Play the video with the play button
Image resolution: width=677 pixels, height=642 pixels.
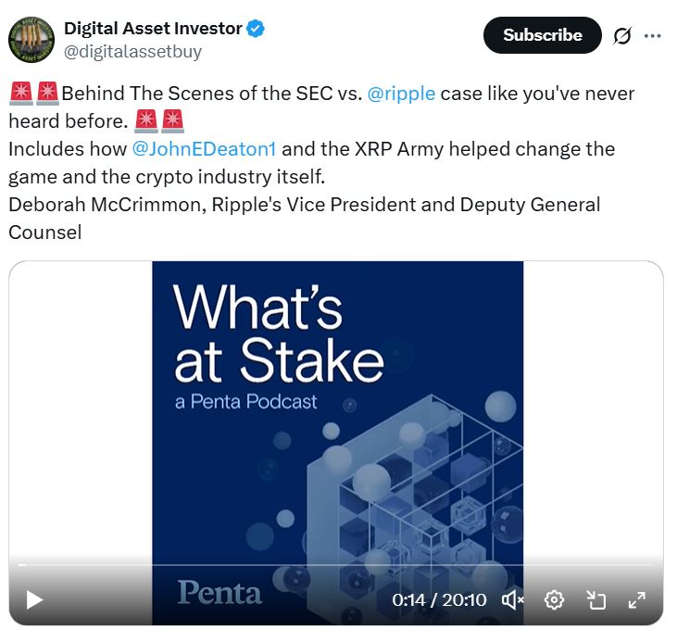click(34, 600)
